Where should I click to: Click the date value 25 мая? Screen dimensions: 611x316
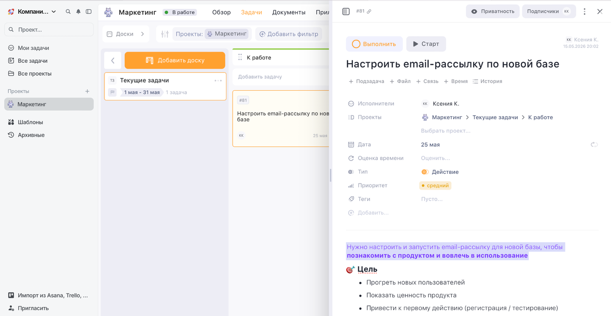[430, 145]
